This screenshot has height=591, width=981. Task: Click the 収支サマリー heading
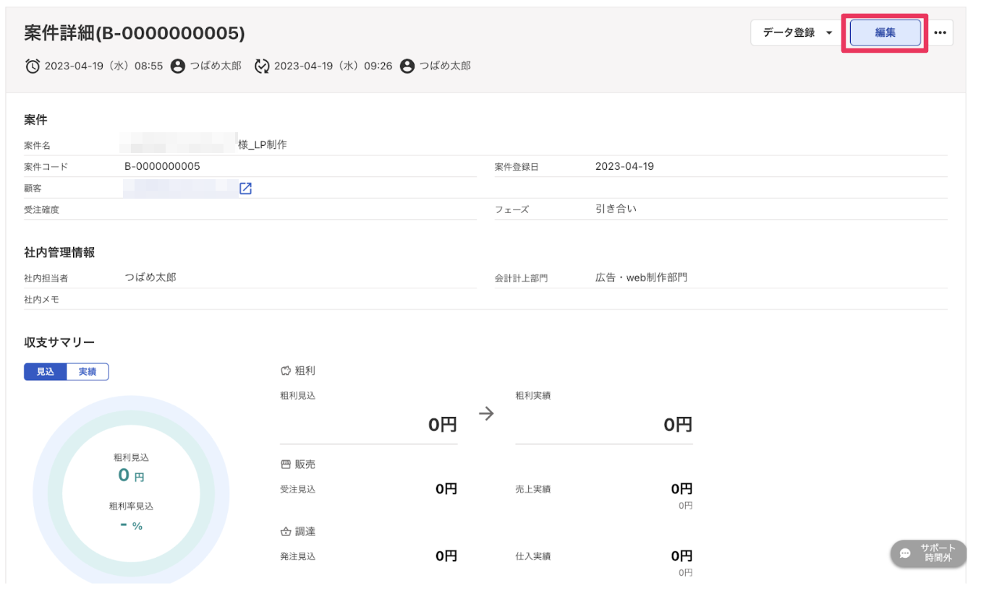[x=59, y=342]
